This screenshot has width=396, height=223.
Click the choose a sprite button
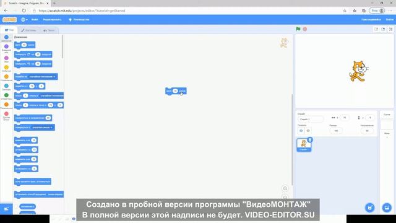point(370,208)
